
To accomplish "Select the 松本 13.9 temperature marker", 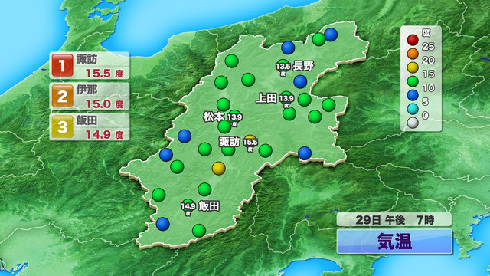I will click(x=235, y=118).
